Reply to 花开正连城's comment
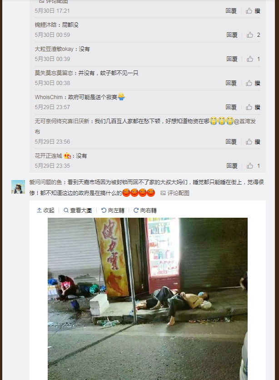The width and height of the screenshot is (279, 380). 232,166
